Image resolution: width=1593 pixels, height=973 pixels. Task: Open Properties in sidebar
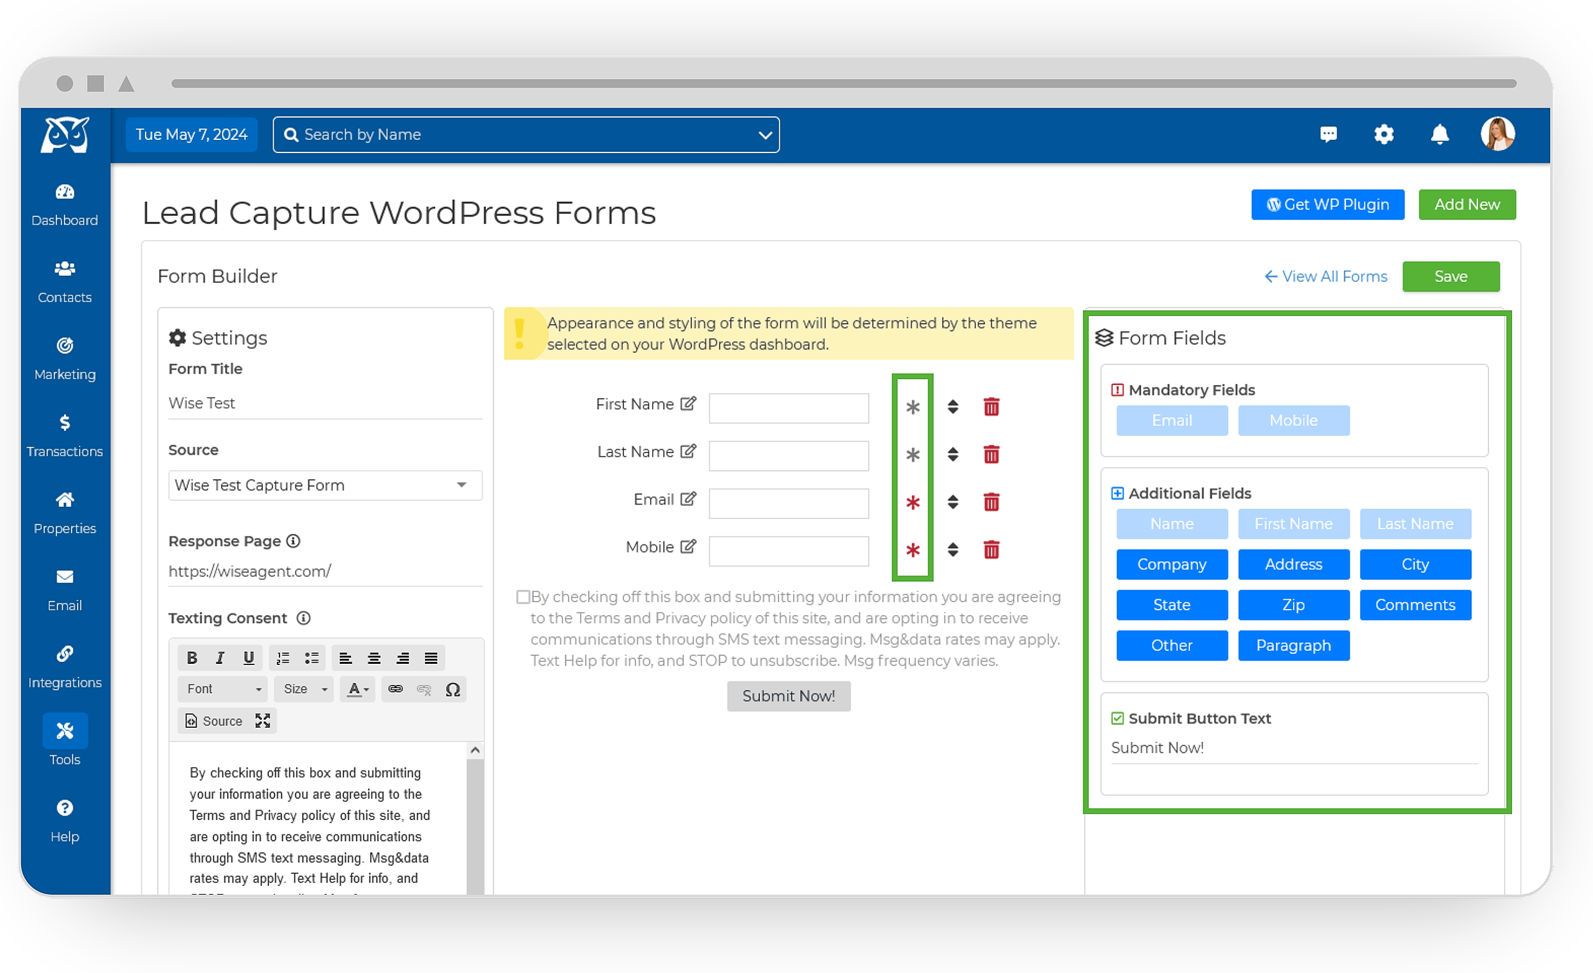click(x=65, y=513)
